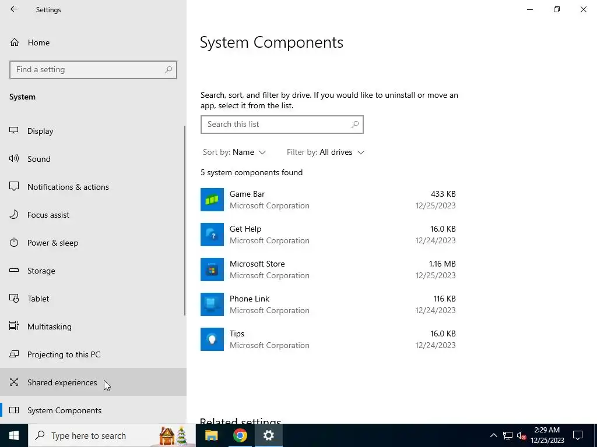Viewport: 597px width, 447px height.
Task: Click the Display monitor icon
Action: click(14, 130)
